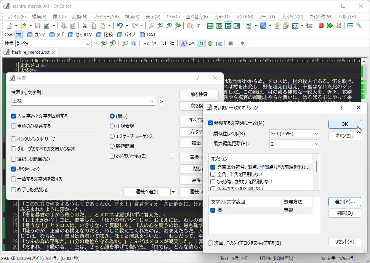This screenshot has height=263, width=370.
Task: Click the \n newline icon in the filter bar
Action: [154, 43]
